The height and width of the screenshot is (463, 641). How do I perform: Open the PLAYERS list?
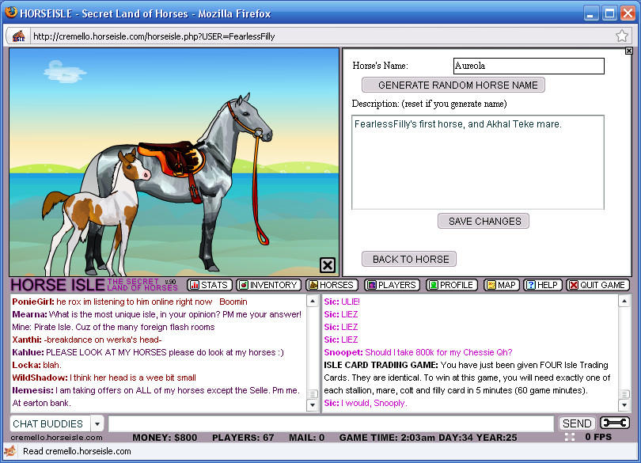pyautogui.click(x=393, y=285)
